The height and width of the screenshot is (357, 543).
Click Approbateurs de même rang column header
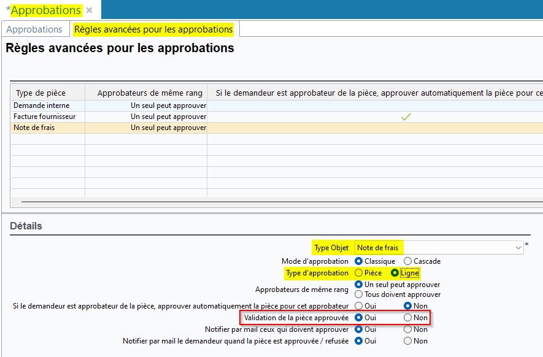click(150, 93)
